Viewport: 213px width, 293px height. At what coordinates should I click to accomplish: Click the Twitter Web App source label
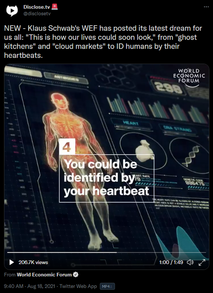(x=78, y=286)
